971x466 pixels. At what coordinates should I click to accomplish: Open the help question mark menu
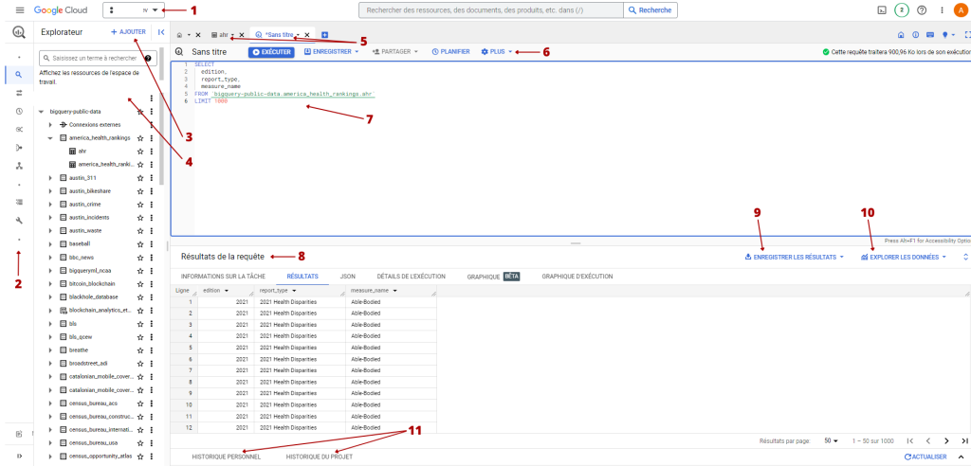(921, 9)
